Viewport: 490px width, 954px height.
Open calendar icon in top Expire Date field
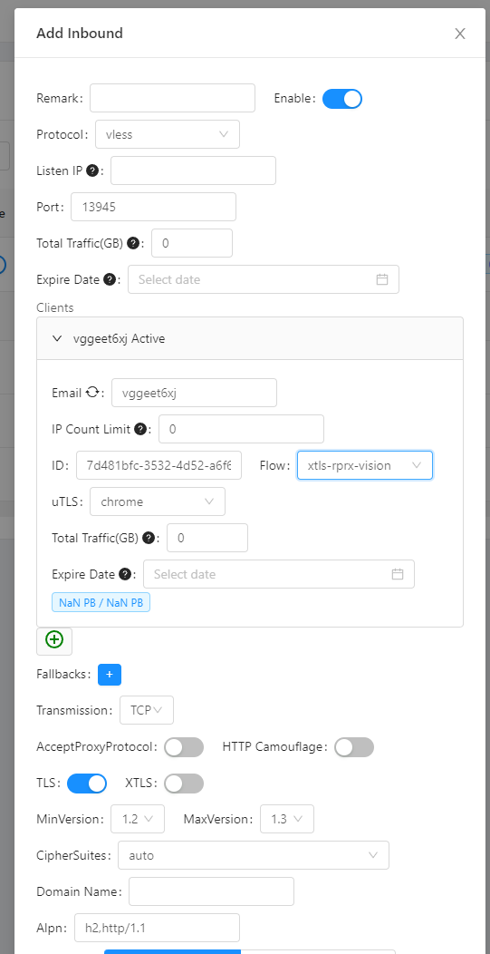tap(382, 280)
